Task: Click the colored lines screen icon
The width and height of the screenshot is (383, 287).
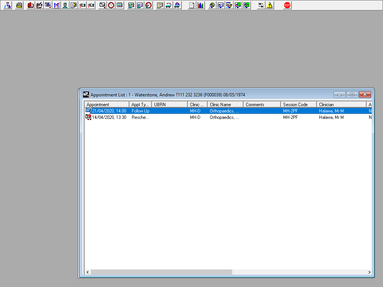Action: click(x=120, y=5)
